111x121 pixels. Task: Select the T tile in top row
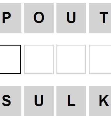pos(100,18)
